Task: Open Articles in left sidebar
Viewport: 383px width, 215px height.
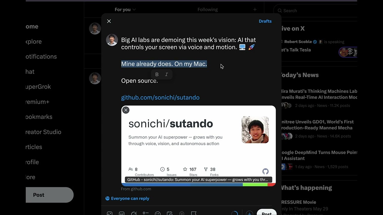Action: [34, 147]
